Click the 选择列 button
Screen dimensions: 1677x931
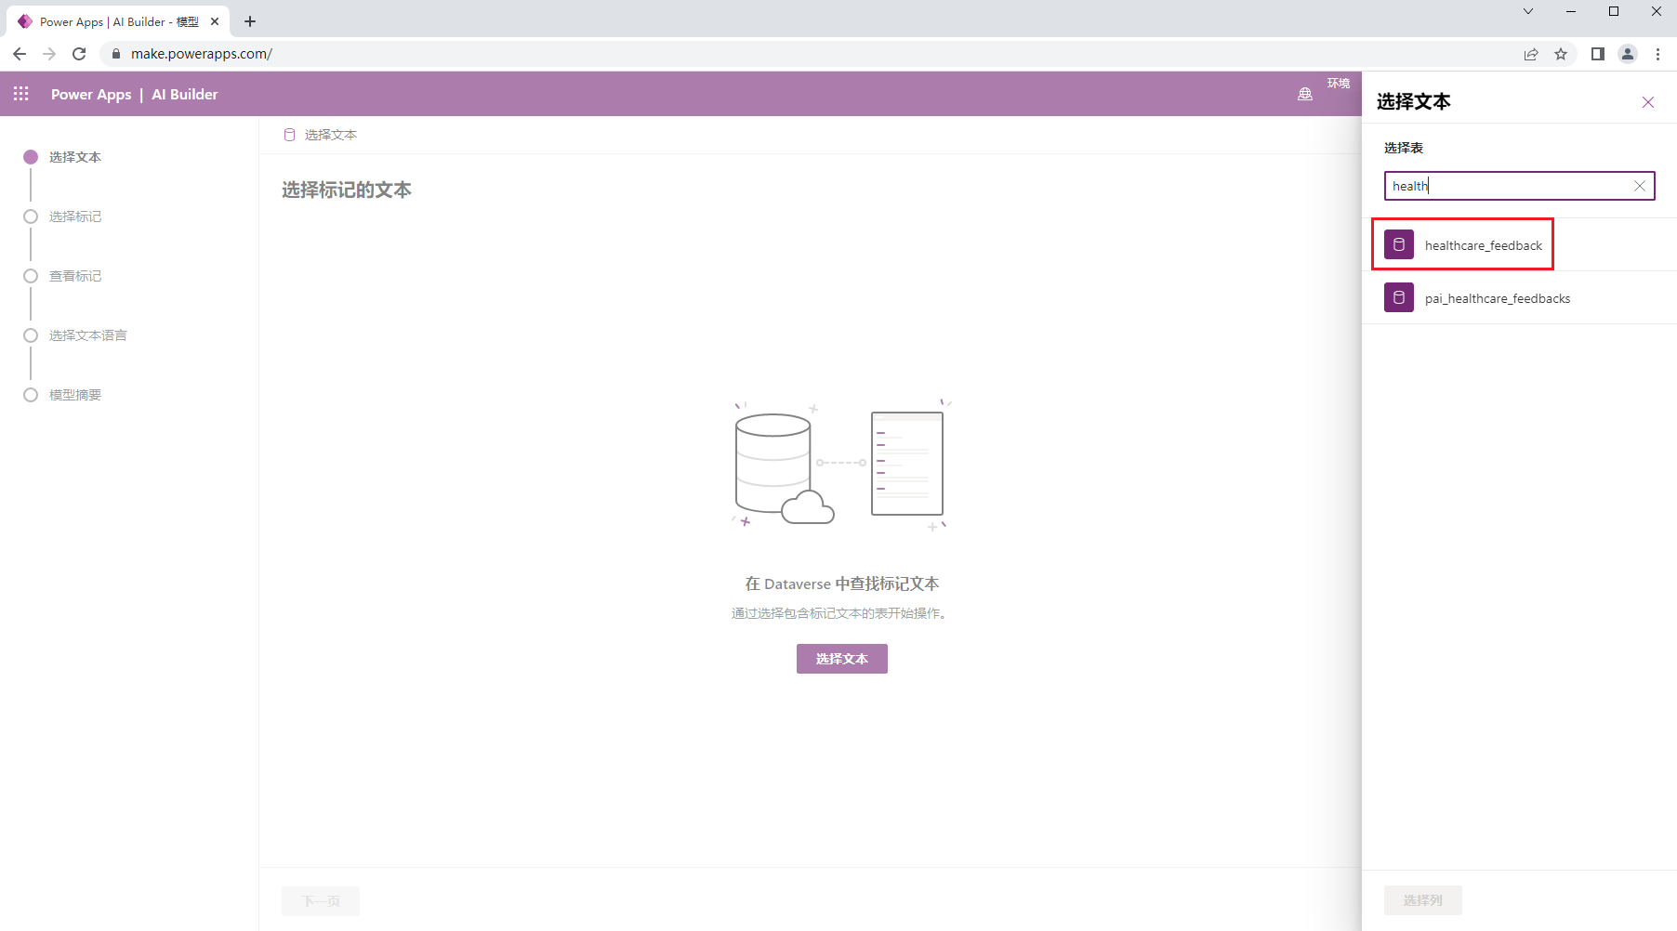pyautogui.click(x=1423, y=900)
